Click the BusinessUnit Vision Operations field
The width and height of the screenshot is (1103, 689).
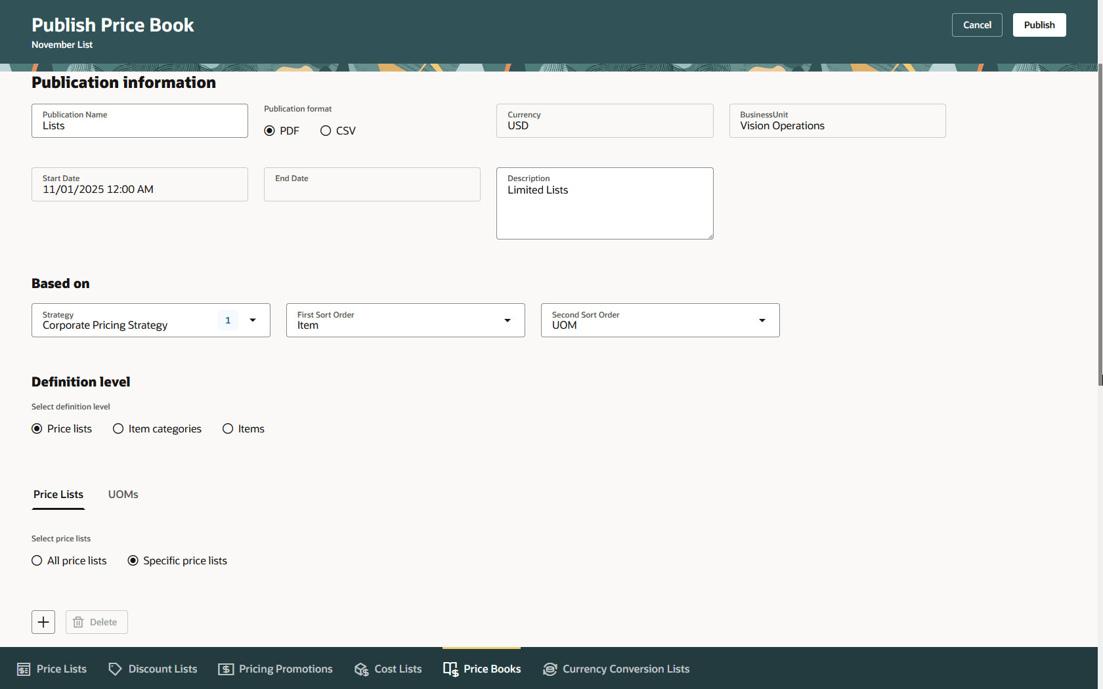tap(837, 121)
